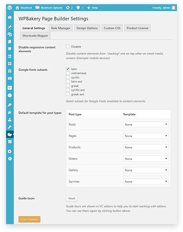Screen dimensions: 183x232
Task: Open the envelope sidebar icon
Action: pyautogui.click(x=10, y=78)
